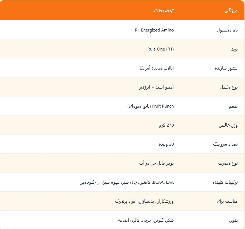This screenshot has width=245, height=229.
Task: Click the کشور سازنده label
Action: click(226, 68)
